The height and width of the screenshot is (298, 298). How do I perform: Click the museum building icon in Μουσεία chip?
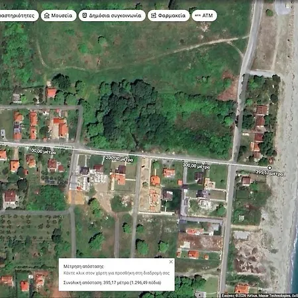[47, 16]
